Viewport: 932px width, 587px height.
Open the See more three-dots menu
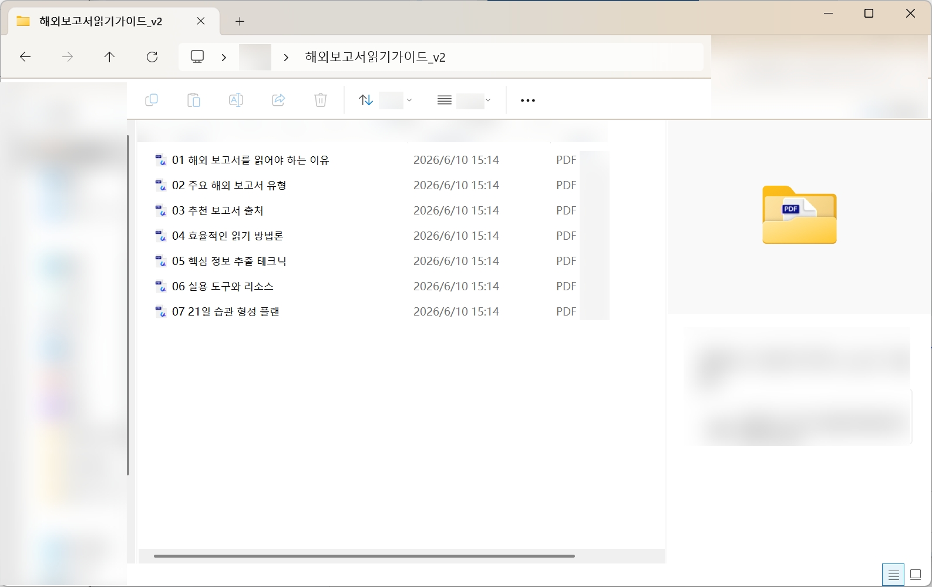[x=528, y=100]
